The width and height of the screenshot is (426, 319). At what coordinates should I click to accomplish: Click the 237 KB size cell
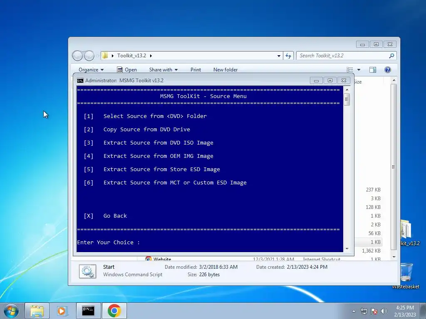click(x=373, y=189)
